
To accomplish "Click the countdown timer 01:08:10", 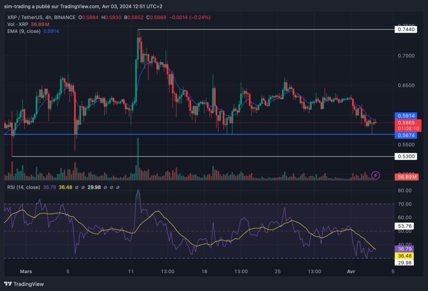I will pos(408,129).
